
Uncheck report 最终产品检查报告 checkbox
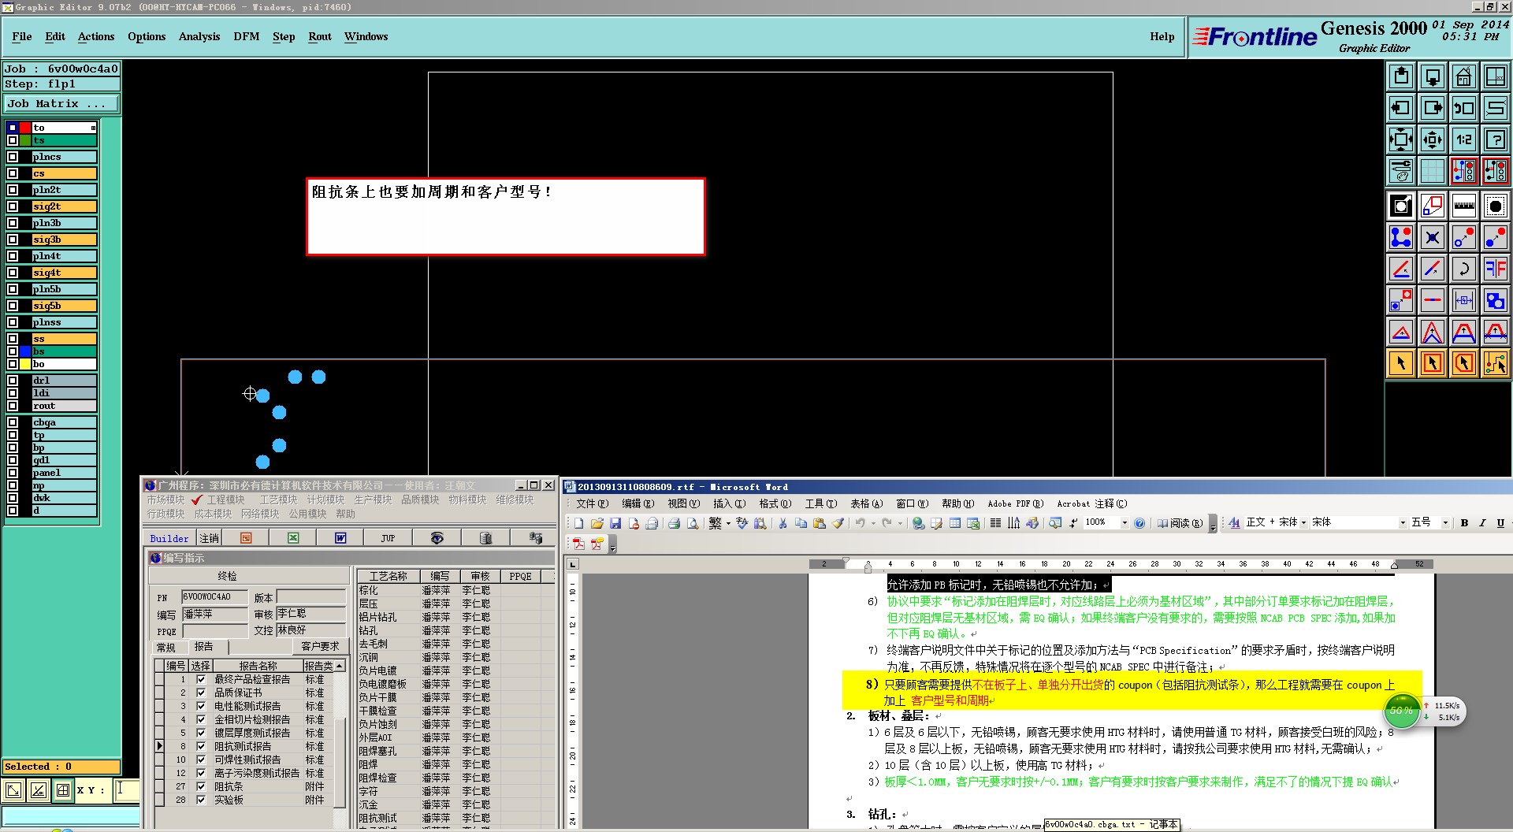[201, 679]
